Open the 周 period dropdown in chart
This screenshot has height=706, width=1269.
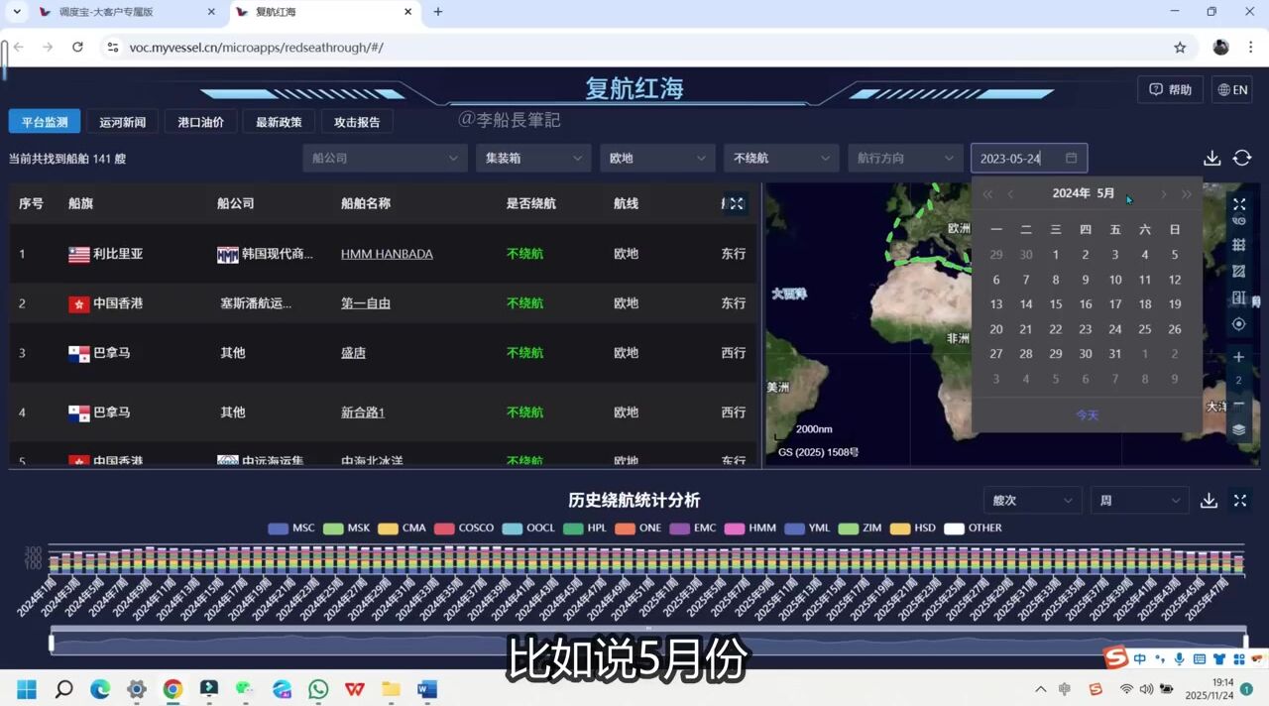coord(1138,501)
